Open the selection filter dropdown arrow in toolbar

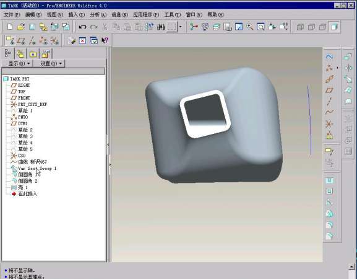click(x=180, y=27)
